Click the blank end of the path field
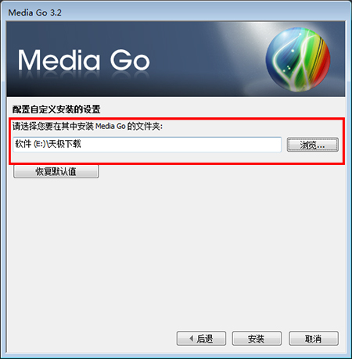 (x=182, y=145)
